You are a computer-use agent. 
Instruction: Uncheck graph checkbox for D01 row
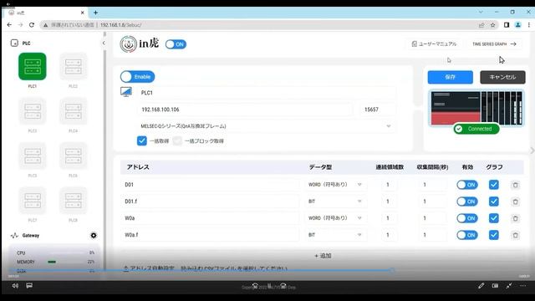coord(494,185)
